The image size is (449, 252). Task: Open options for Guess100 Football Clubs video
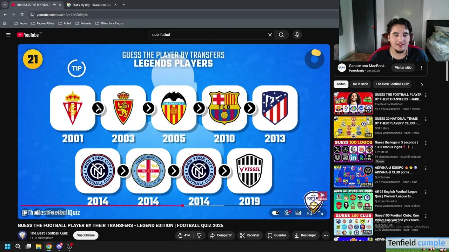(x=426, y=216)
